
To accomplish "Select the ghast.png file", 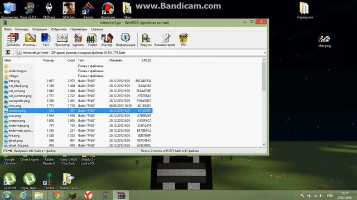I will pos(16,141).
